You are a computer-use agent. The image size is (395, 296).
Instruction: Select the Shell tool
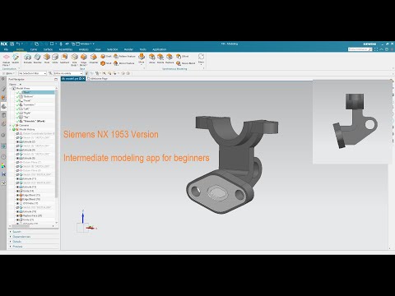[x=106, y=63]
